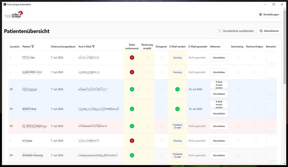Click the Arzt E-Mail filter funnel icon
The width and height of the screenshot is (288, 167).
pos(93,47)
